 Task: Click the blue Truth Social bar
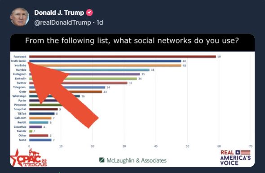point(105,61)
